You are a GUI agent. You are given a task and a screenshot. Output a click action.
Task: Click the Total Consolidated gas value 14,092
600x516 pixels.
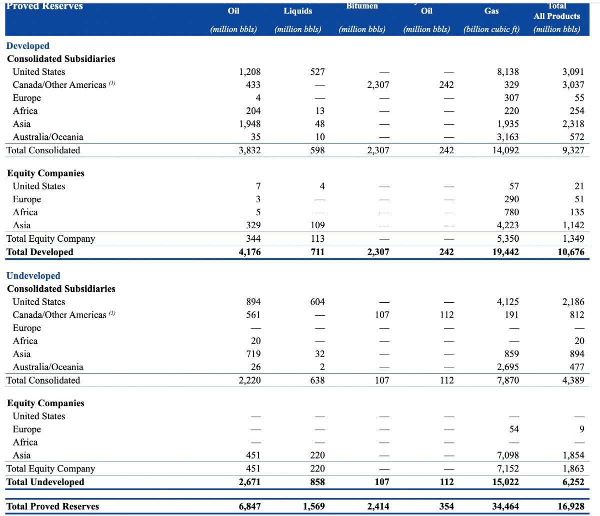coord(506,150)
